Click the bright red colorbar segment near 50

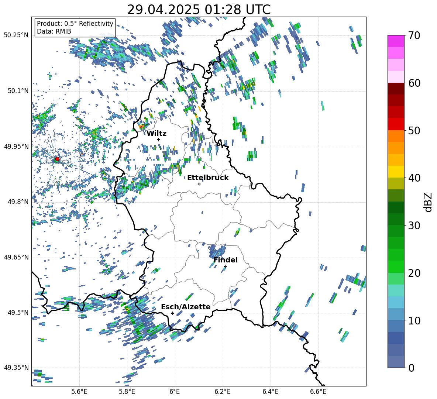tap(396, 124)
